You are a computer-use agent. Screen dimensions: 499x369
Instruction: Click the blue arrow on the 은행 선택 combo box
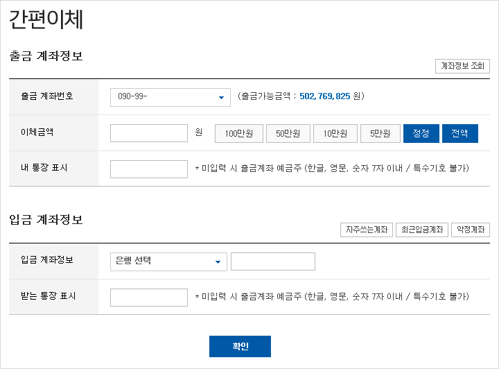[x=218, y=262]
